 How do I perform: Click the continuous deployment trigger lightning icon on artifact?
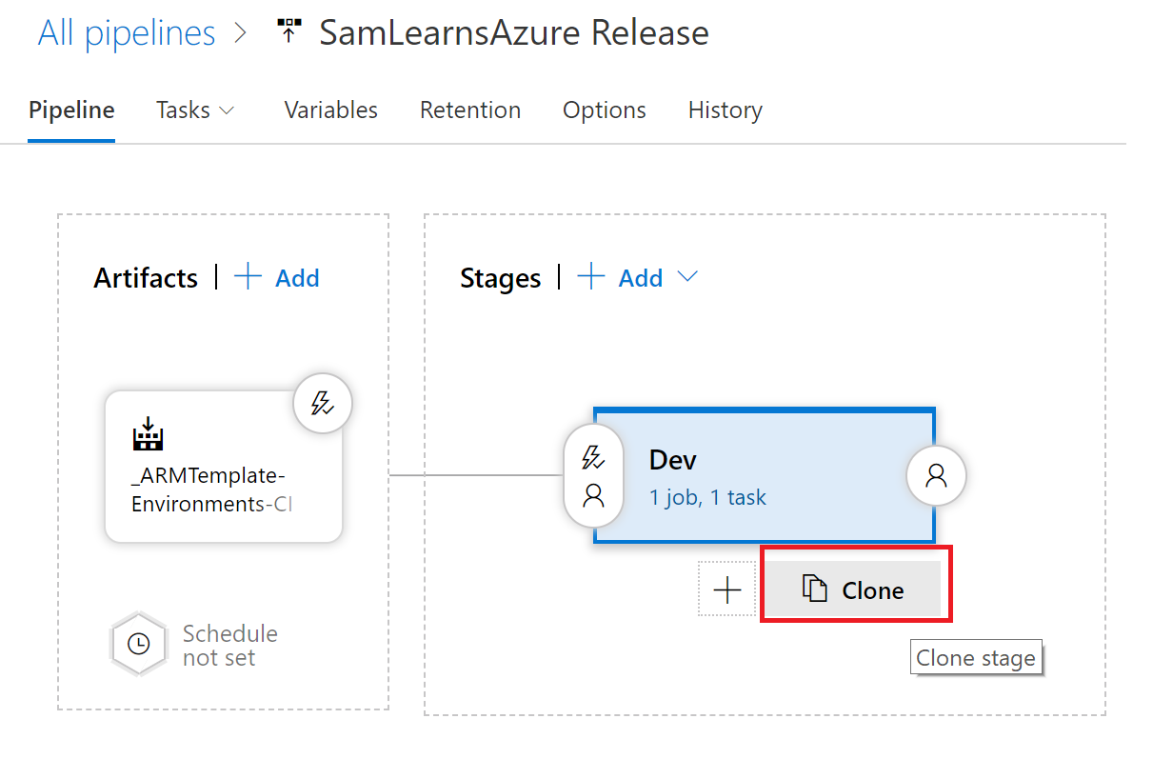pyautogui.click(x=323, y=405)
